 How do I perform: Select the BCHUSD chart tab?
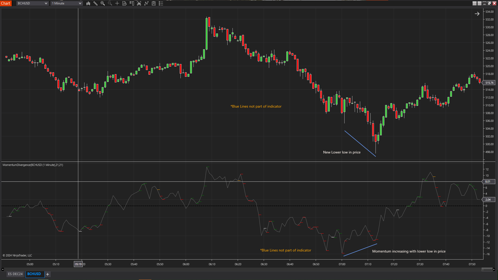(x=35, y=274)
